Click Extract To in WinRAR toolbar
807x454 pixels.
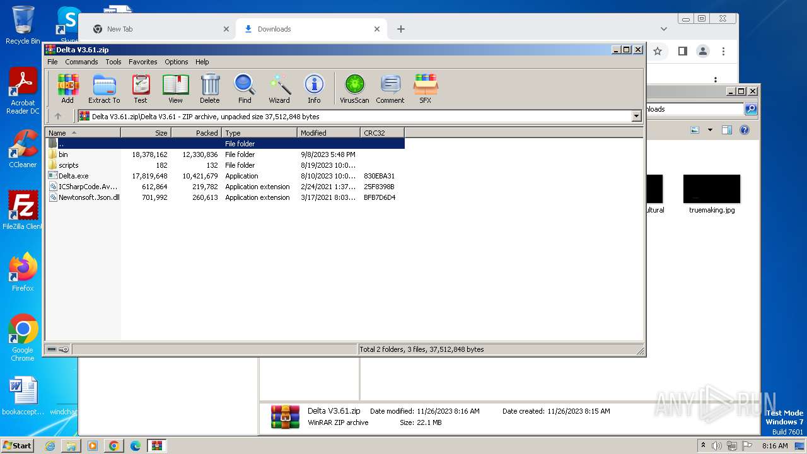[x=104, y=88]
